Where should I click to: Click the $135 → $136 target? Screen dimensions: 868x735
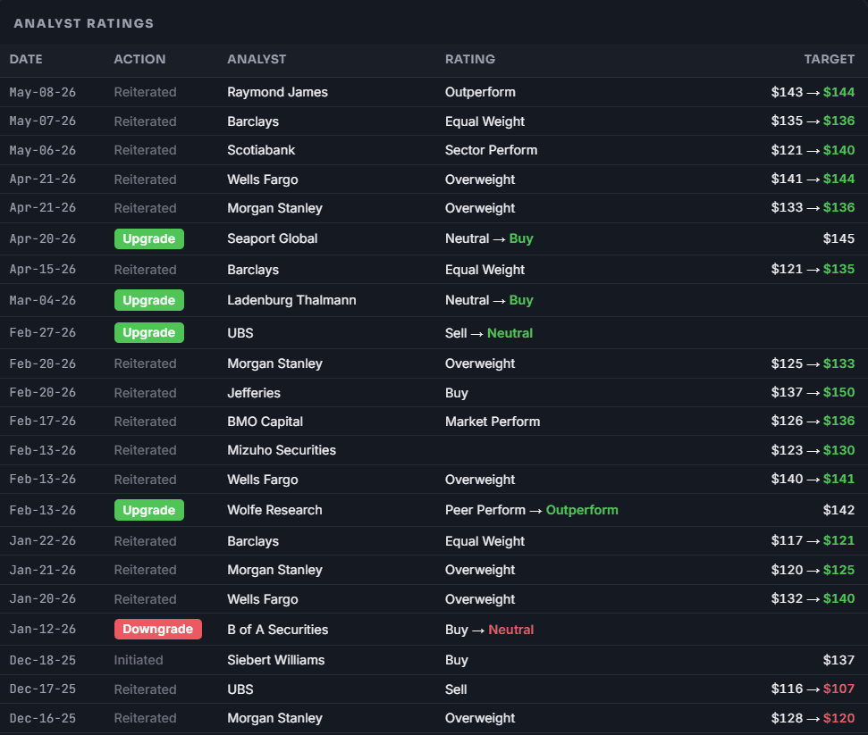pos(813,121)
